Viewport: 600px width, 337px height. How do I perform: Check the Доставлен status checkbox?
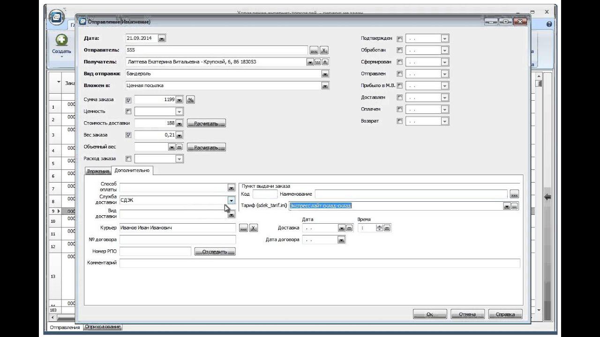point(399,97)
